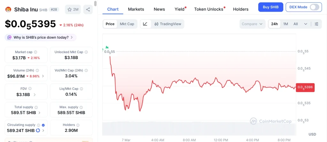Switch chart to Mkt Cap view
The image size is (327, 142).
(127, 24)
